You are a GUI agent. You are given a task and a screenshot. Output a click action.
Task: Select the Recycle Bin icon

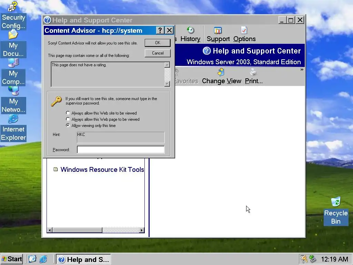tap(336, 211)
